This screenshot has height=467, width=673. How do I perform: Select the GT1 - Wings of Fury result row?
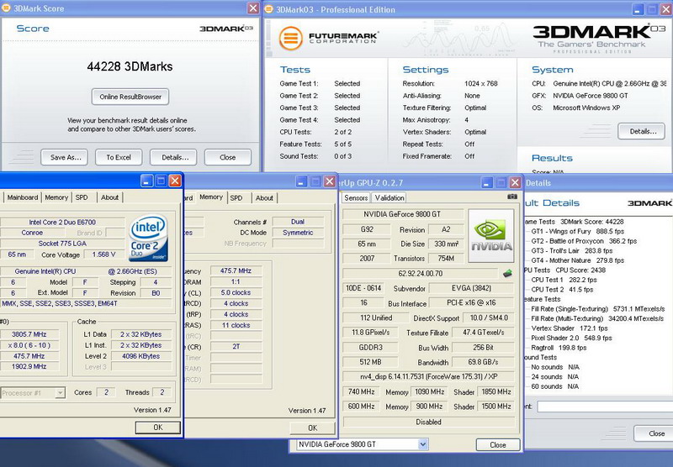click(x=577, y=231)
